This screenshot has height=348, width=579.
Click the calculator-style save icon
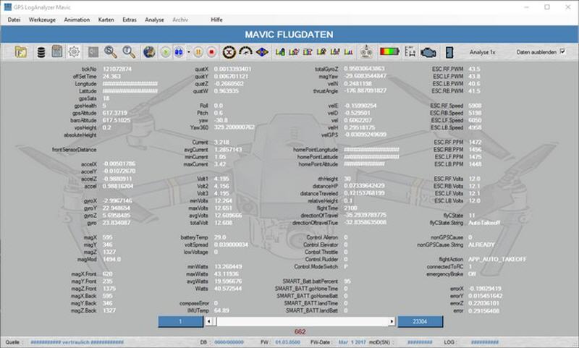coord(57,51)
